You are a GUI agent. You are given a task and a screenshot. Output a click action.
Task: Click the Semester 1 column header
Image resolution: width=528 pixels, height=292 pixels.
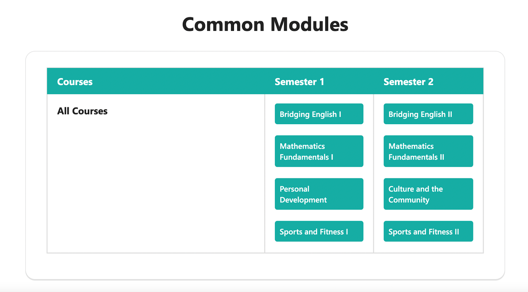(299, 82)
